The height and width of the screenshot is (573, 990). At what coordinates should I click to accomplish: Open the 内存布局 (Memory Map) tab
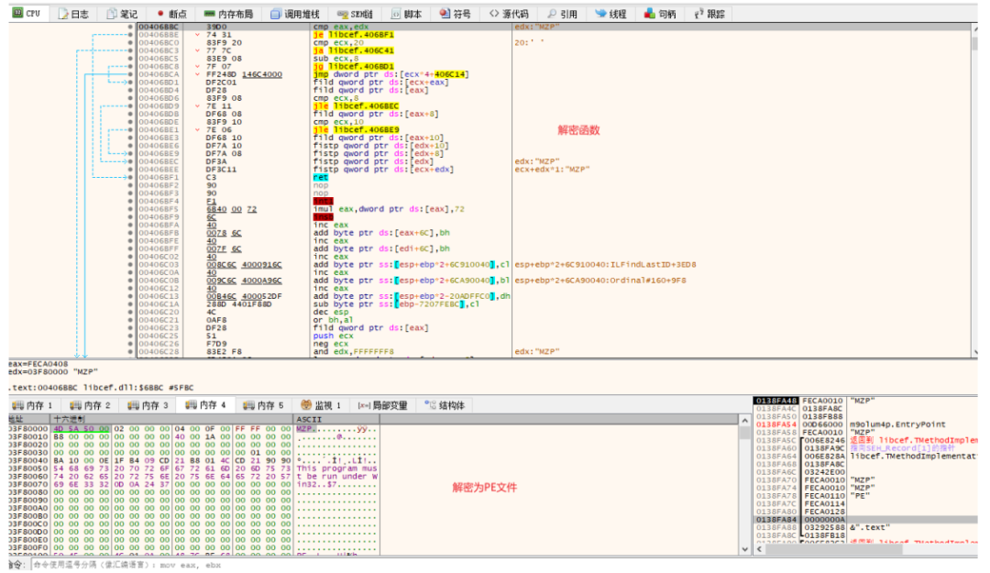tap(228, 14)
